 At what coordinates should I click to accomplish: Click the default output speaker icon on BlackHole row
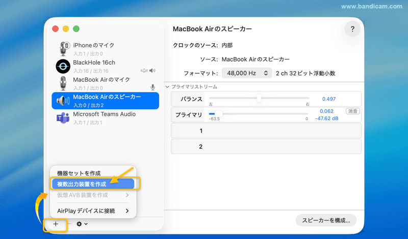pyautogui.click(x=152, y=71)
